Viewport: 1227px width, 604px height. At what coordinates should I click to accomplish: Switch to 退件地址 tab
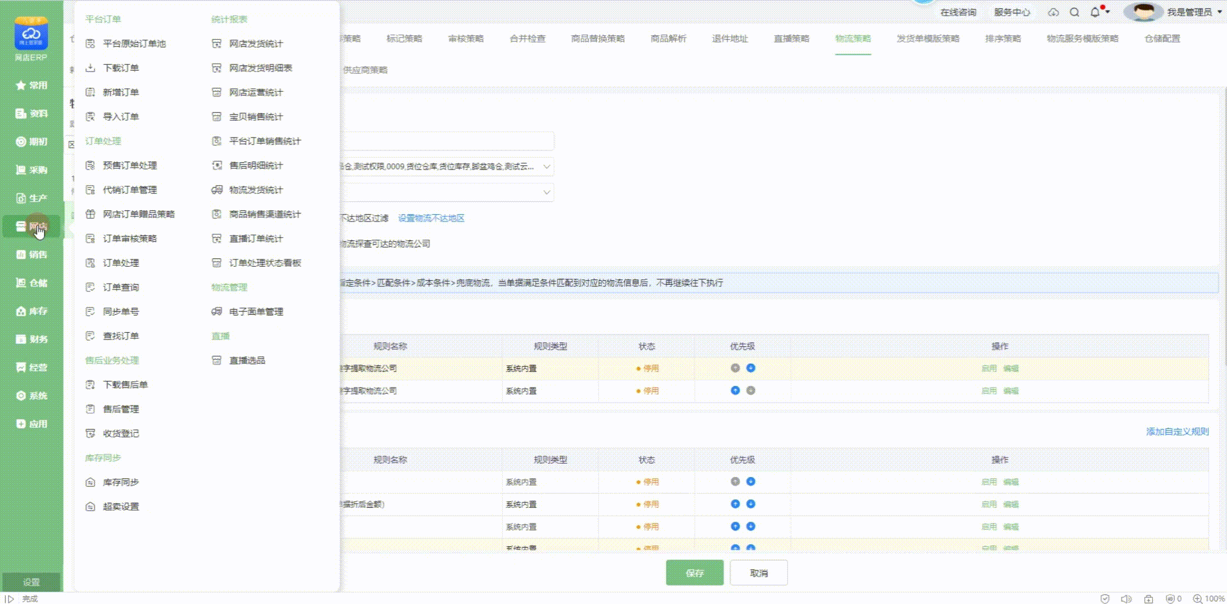729,39
